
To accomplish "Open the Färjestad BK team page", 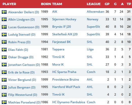I will [61, 42].
